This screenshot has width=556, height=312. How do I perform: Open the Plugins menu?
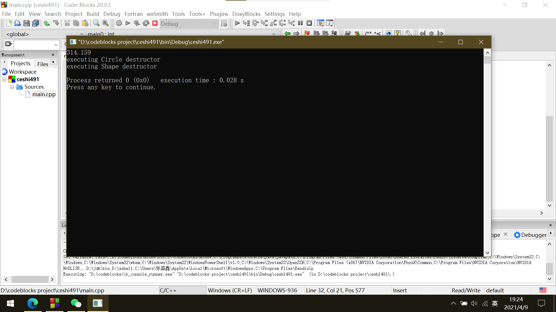219,14
